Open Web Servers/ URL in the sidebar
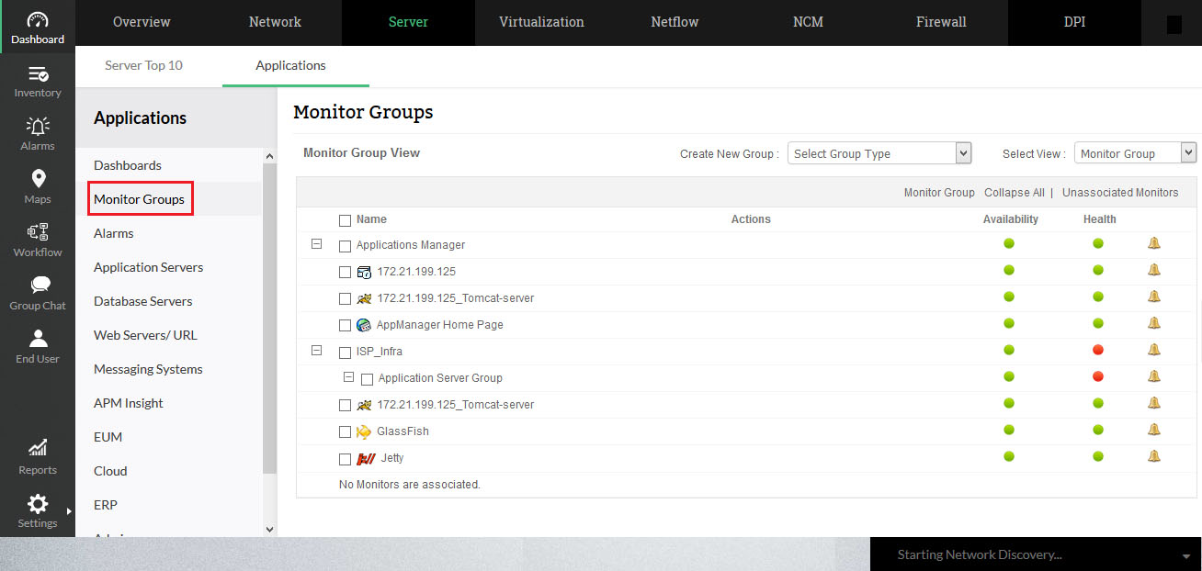This screenshot has height=571, width=1202. 145,335
